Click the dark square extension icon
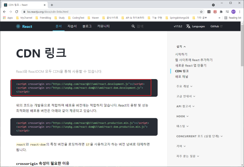244x167 pixels. [209, 12]
